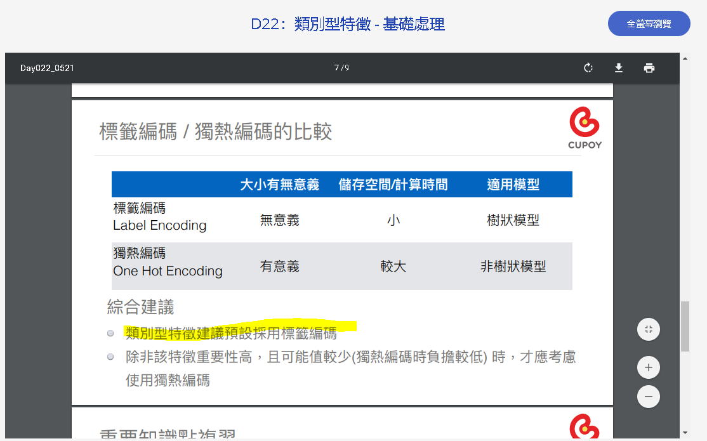707x441 pixels.
Task: Click the 小 cell in Label Encoding row
Action: pyautogui.click(x=393, y=220)
